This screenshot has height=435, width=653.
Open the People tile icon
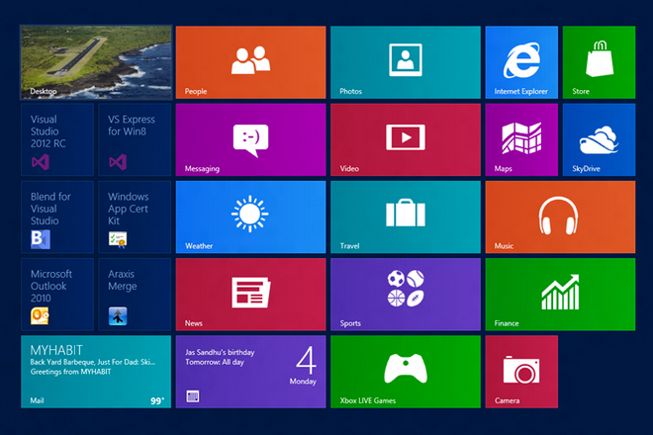tap(250, 62)
